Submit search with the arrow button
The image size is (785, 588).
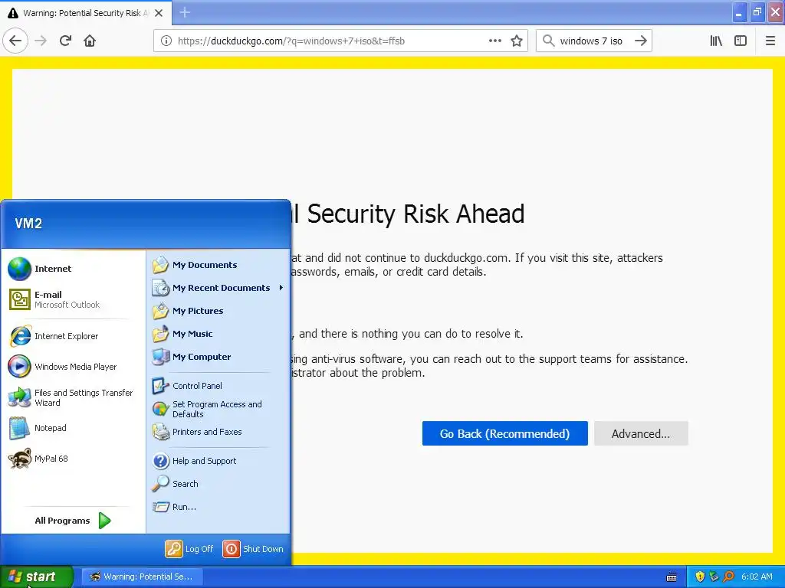[641, 41]
